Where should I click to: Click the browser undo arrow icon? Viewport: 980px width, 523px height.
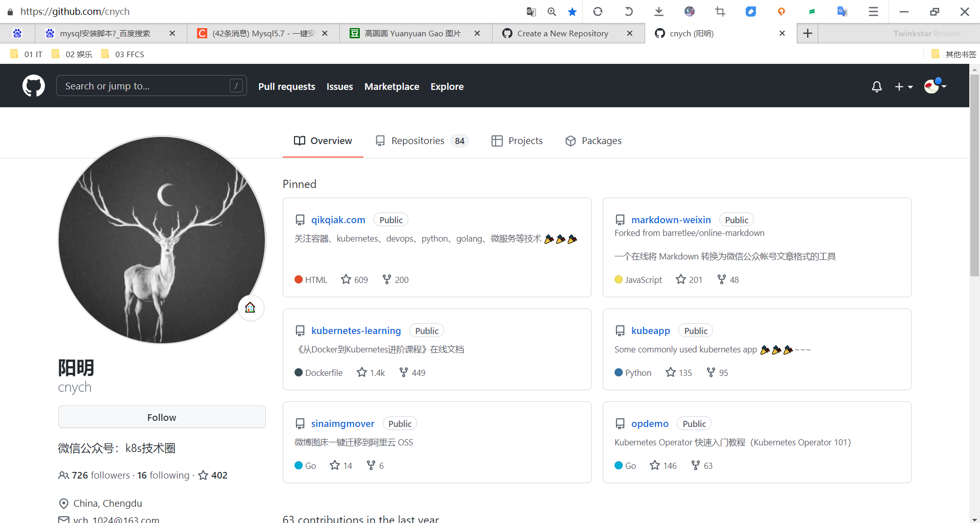tap(628, 11)
